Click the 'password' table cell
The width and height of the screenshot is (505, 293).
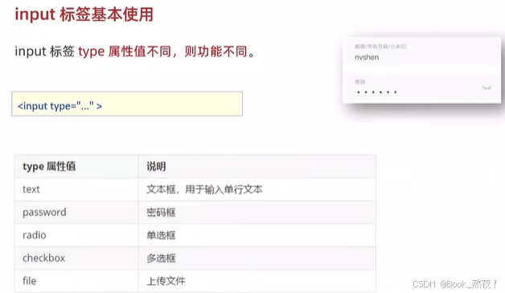tap(76, 213)
